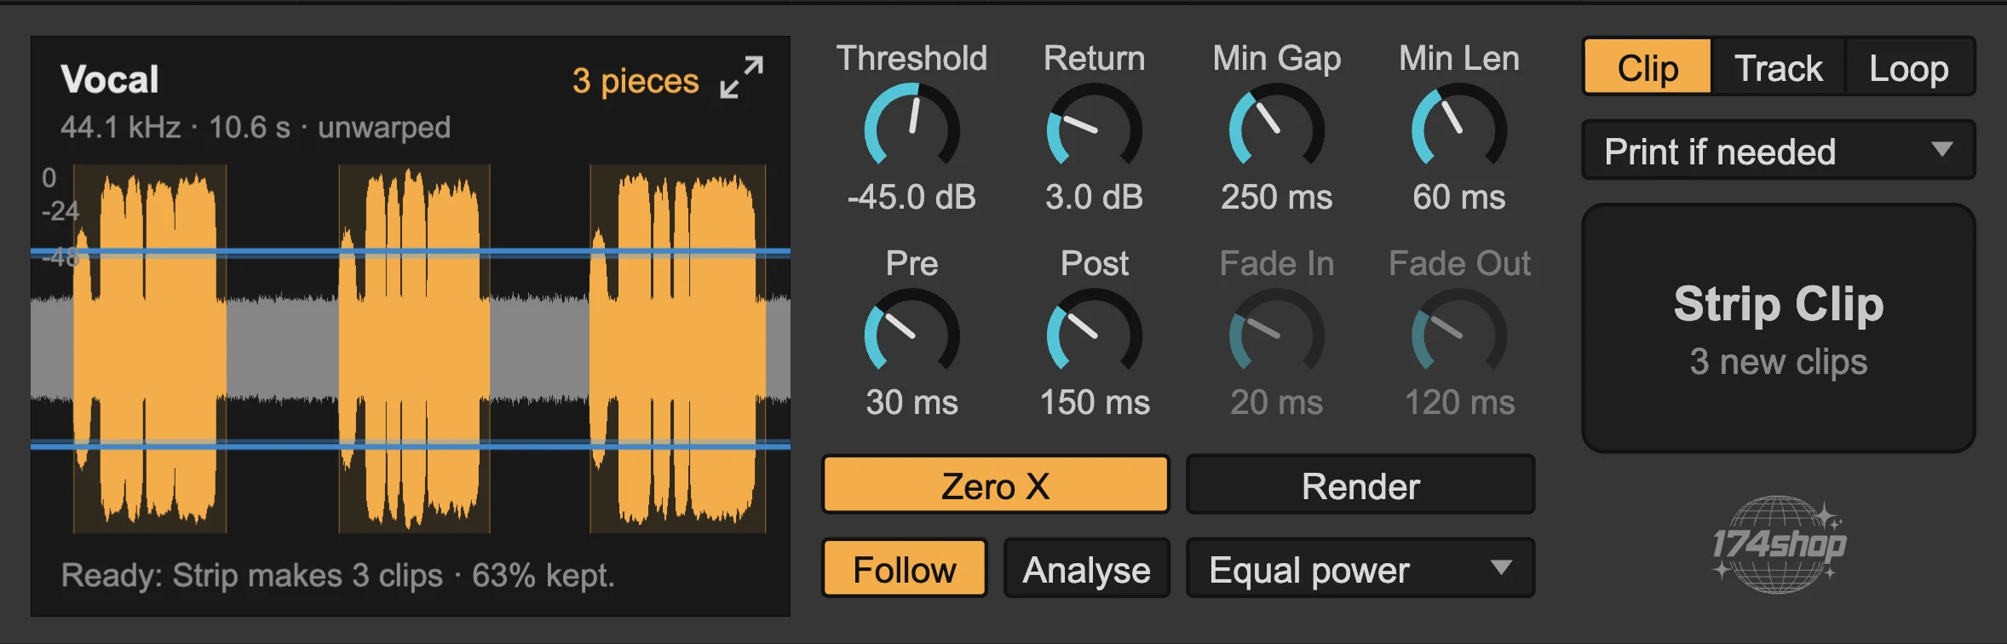Toggle the Render option
The image size is (2007, 644).
coord(1360,486)
